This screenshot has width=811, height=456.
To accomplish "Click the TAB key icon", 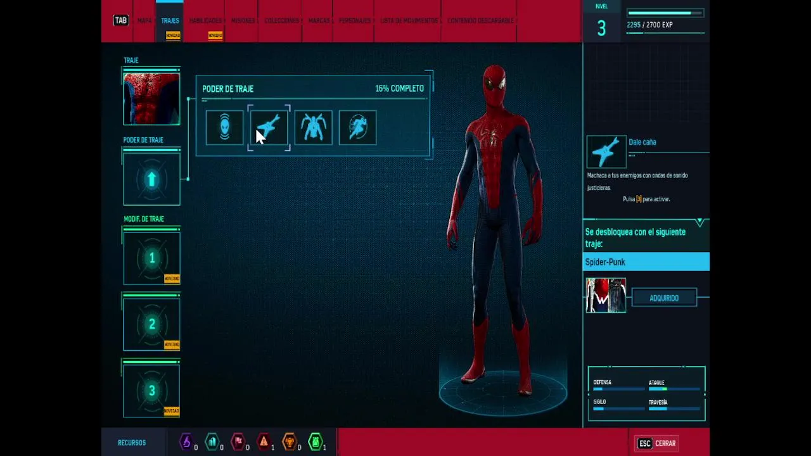I will [120, 20].
